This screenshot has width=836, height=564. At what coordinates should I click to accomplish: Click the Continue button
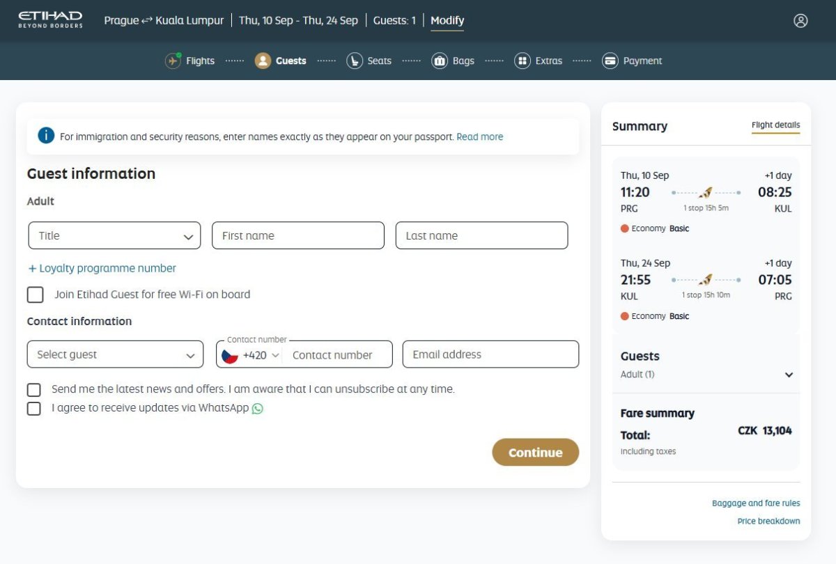click(x=535, y=453)
